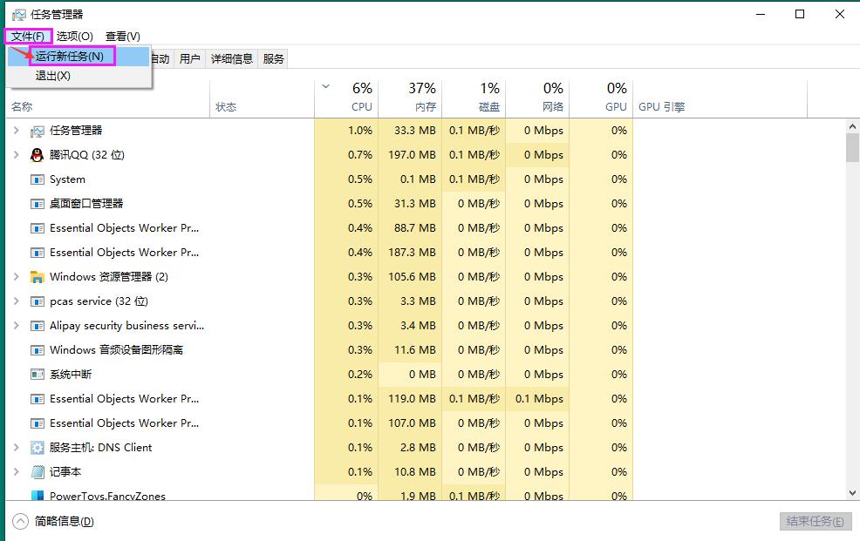This screenshot has height=541, width=860.
Task: Click the 服务主机: DNS Client gear icon
Action: [37, 448]
